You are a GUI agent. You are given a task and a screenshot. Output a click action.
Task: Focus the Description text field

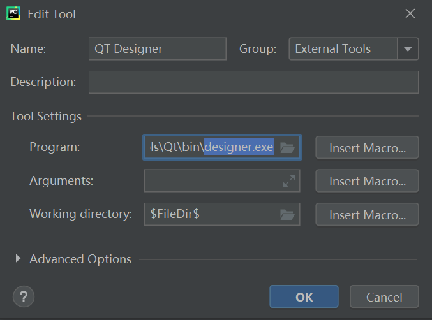tap(254, 82)
